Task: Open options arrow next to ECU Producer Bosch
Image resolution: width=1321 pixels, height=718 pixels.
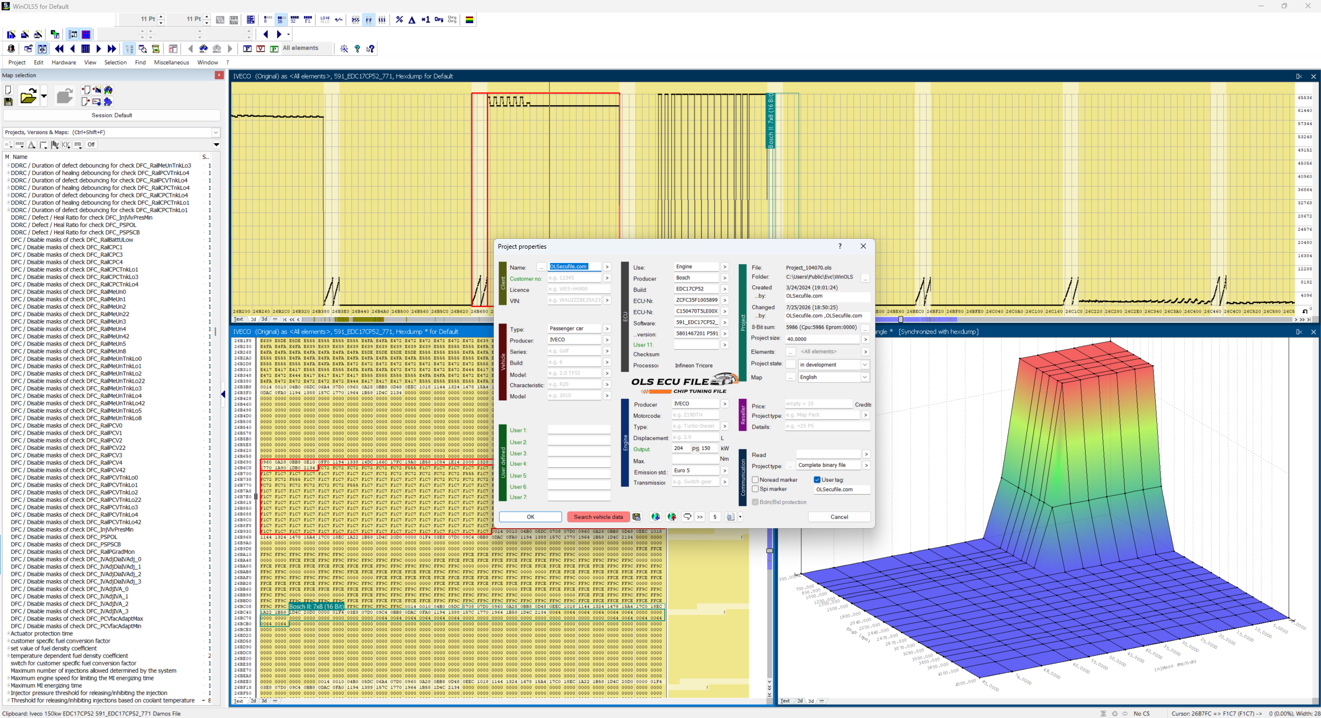Action: click(x=725, y=278)
